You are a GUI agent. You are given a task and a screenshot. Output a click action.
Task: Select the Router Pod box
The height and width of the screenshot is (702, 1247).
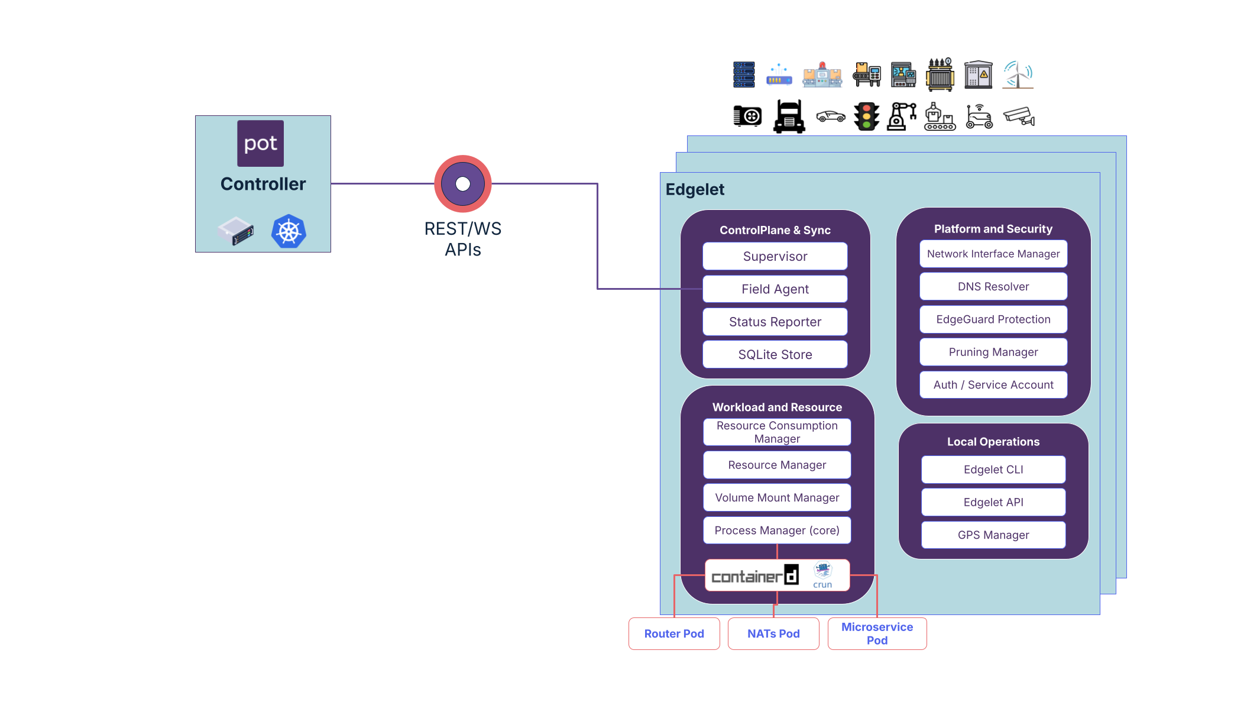coord(674,633)
